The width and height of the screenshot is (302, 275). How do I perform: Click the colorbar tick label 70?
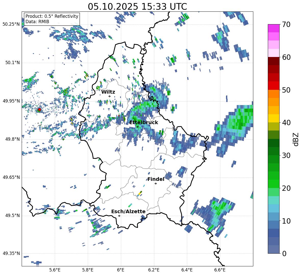point(286,24)
